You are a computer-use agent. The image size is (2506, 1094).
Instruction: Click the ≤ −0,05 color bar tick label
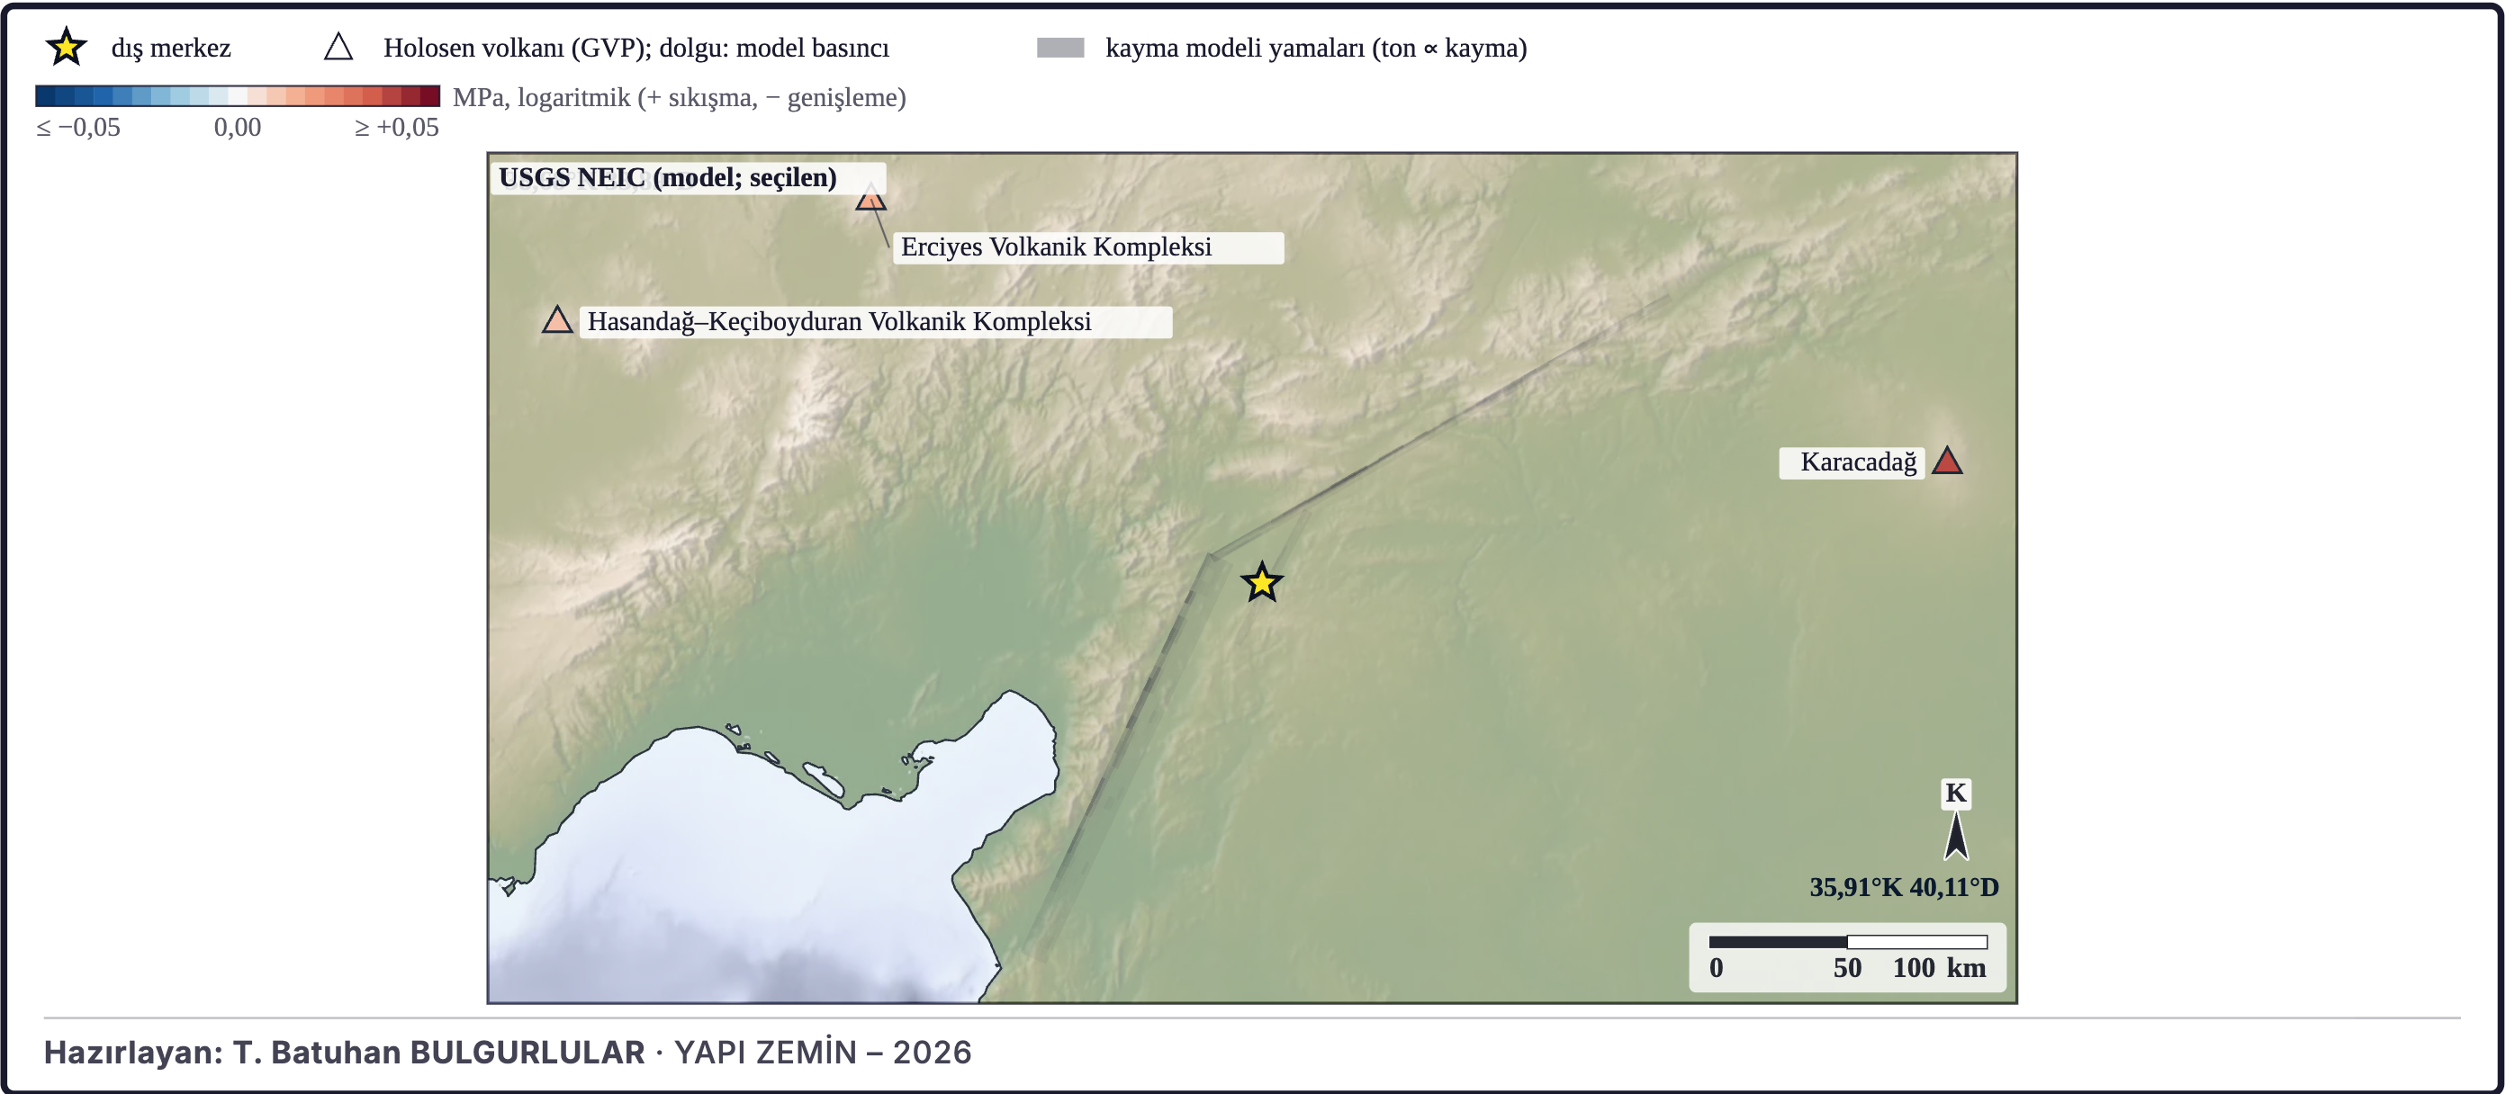(x=77, y=128)
